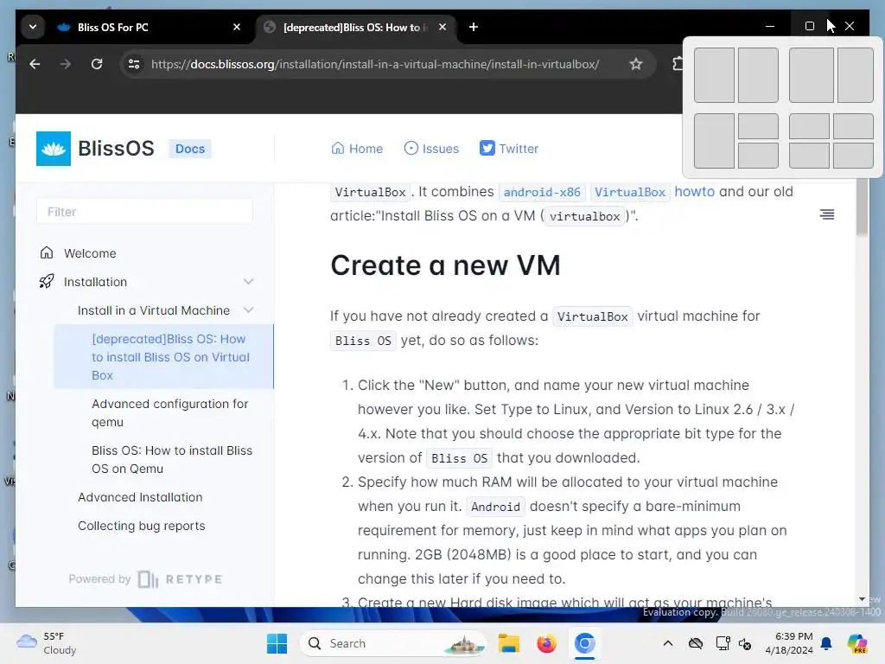
Task: Click the Issues circle icon
Action: coord(411,149)
